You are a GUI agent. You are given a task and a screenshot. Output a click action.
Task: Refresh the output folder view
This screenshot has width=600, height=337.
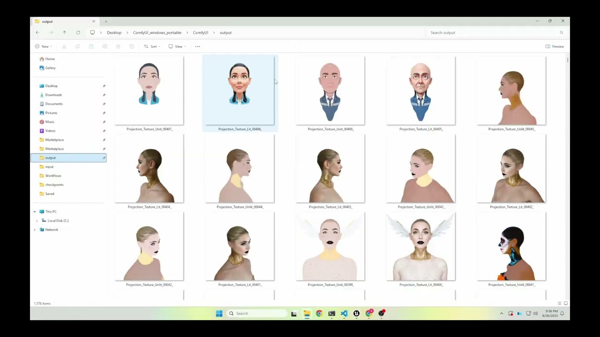click(x=78, y=33)
